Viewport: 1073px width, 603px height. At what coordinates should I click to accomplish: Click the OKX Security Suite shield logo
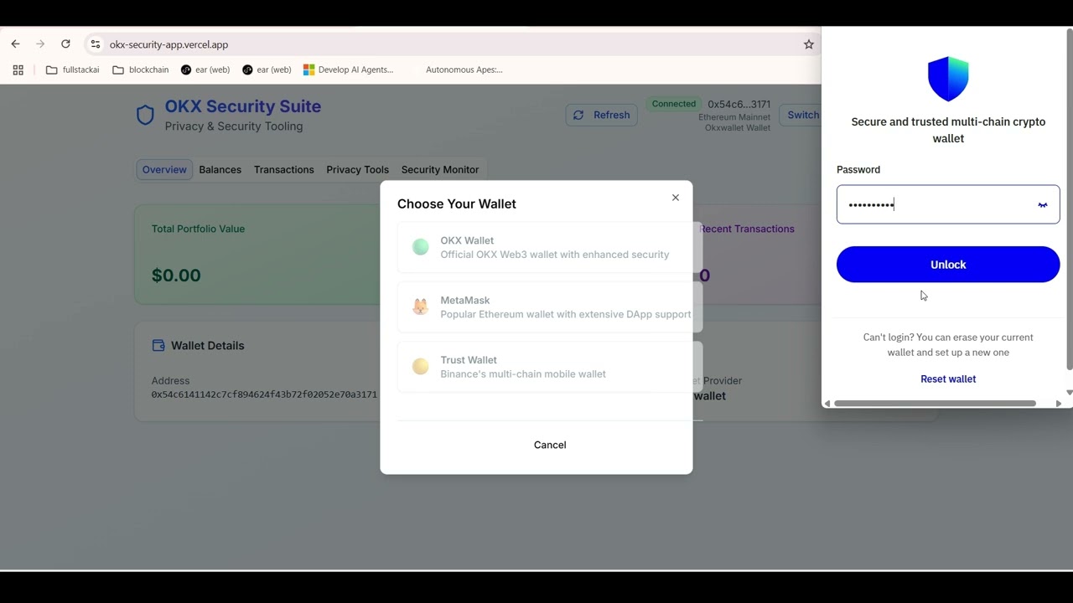coord(145,116)
